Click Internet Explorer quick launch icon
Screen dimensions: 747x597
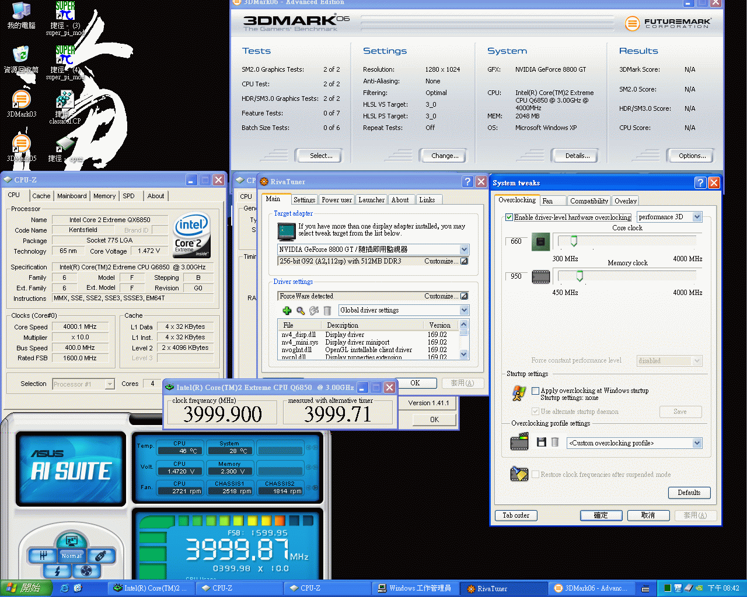tap(64, 588)
